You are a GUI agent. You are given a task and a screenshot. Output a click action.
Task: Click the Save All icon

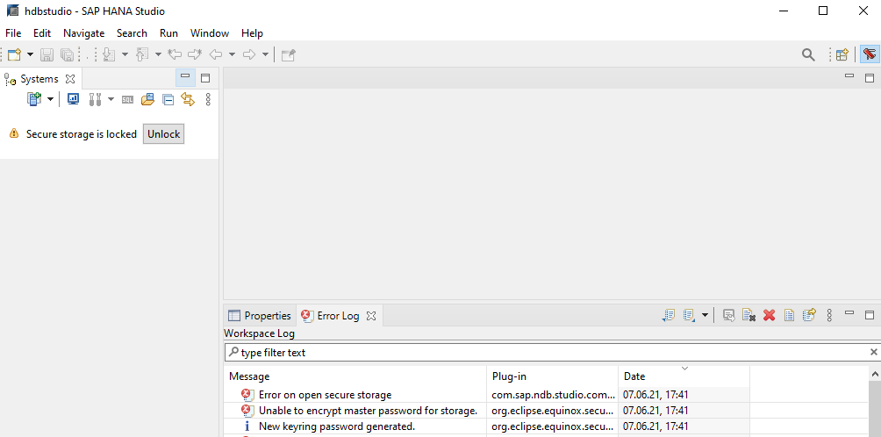pyautogui.click(x=67, y=54)
